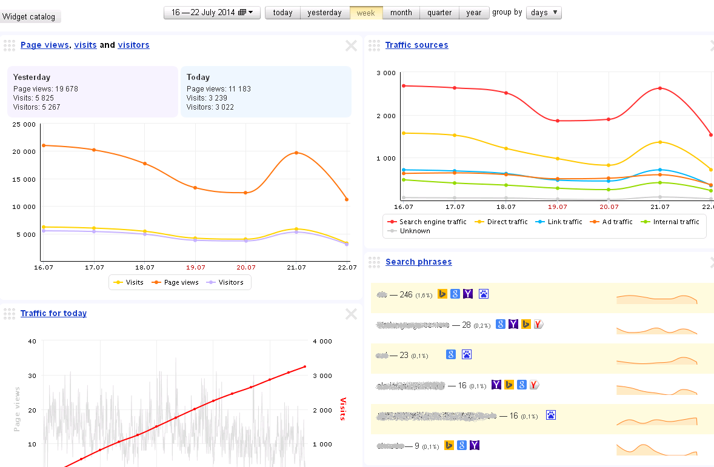Select the quarter period tab

[x=439, y=13]
